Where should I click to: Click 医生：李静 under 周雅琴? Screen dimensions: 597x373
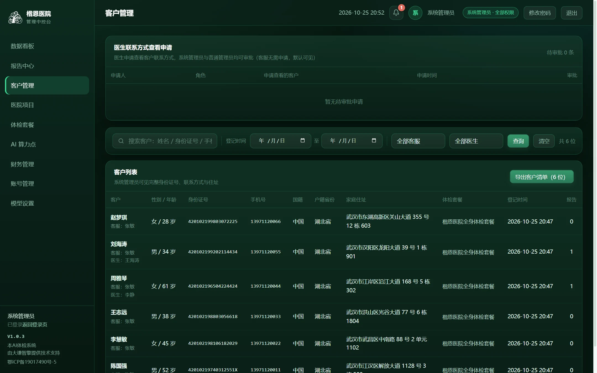point(123,295)
